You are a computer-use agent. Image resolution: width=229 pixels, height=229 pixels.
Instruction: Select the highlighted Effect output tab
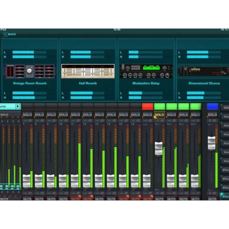(225, 196)
